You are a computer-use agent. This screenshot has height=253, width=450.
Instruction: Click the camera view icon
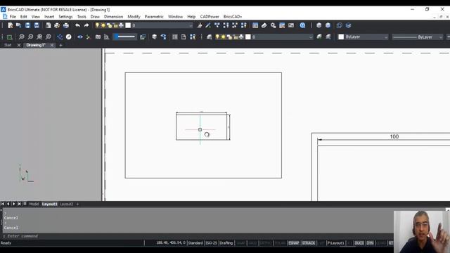pos(98,37)
